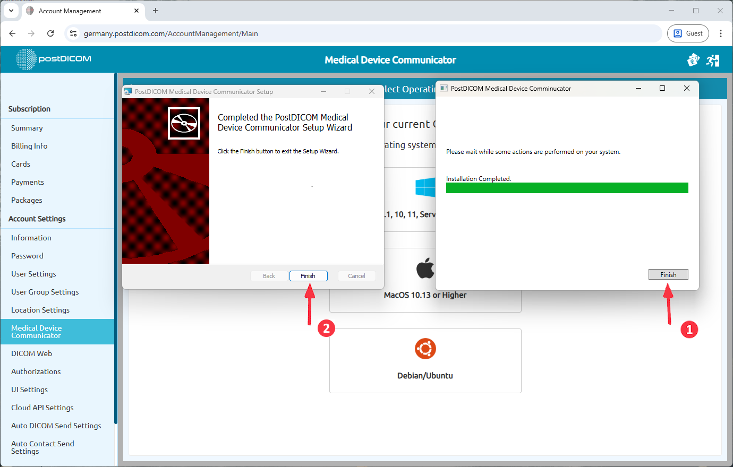This screenshot has width=733, height=467.
Task: Open the browser's three-dot menu
Action: [x=721, y=33]
